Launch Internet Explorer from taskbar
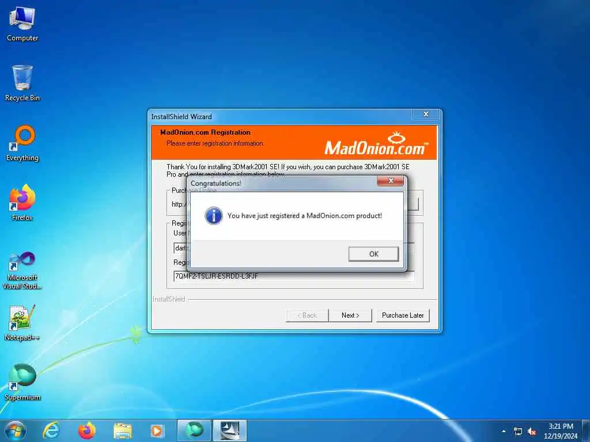This screenshot has width=590, height=442. coord(51,430)
